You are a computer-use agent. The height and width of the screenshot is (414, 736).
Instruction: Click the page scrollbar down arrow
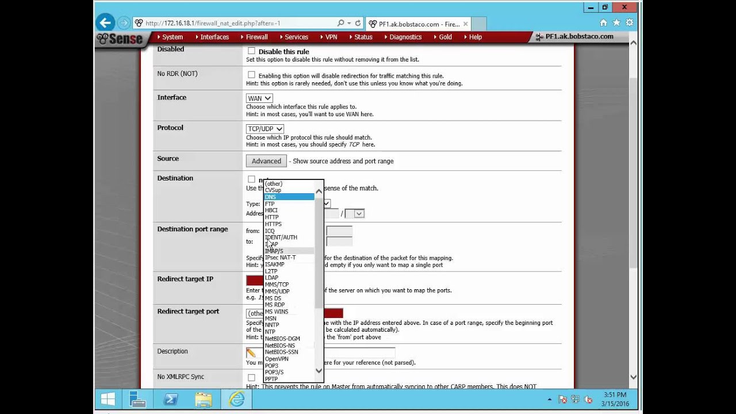(x=634, y=377)
